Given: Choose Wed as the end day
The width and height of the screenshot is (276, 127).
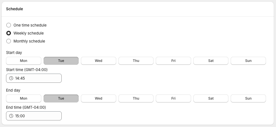Looking at the screenshot, I should click(98, 98).
